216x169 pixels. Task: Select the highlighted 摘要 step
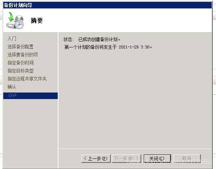30,96
